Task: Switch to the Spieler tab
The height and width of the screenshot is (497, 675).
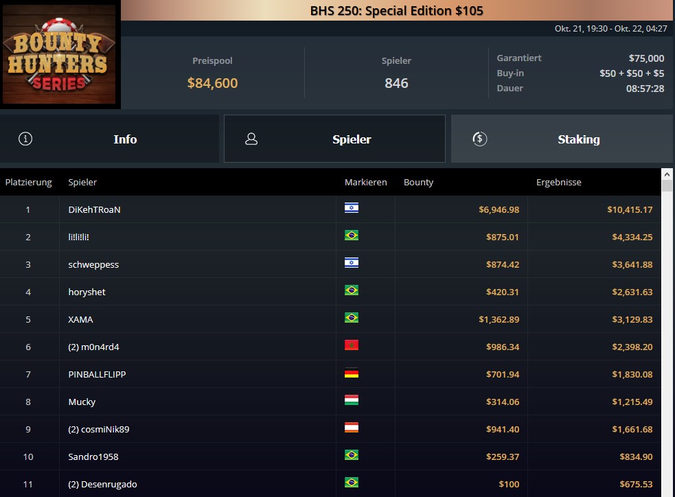Action: [334, 139]
